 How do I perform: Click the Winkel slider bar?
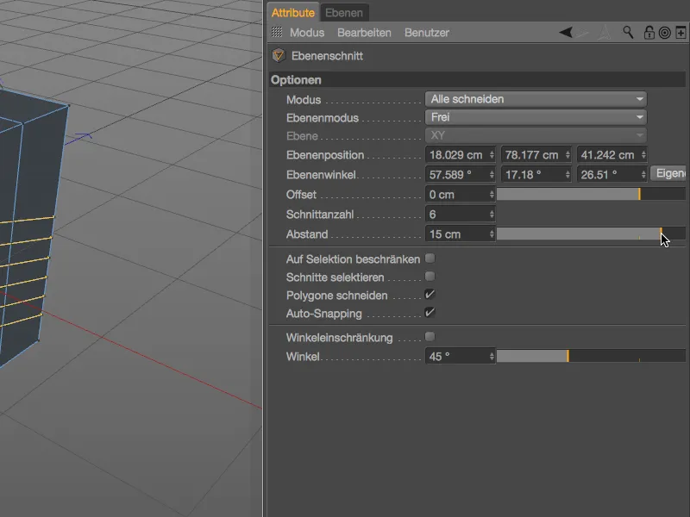[590, 356]
